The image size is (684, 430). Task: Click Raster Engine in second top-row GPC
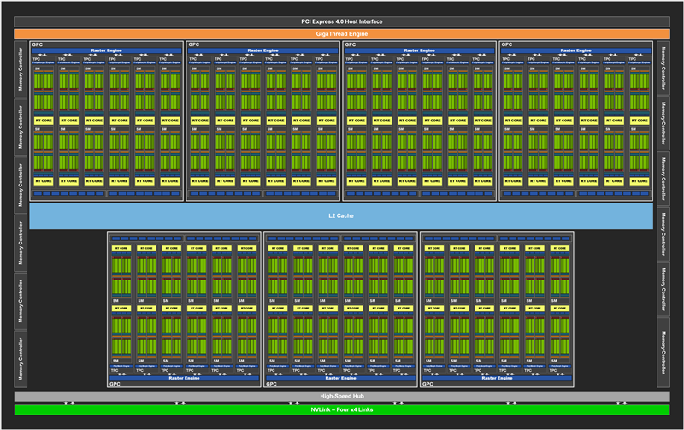(263, 50)
